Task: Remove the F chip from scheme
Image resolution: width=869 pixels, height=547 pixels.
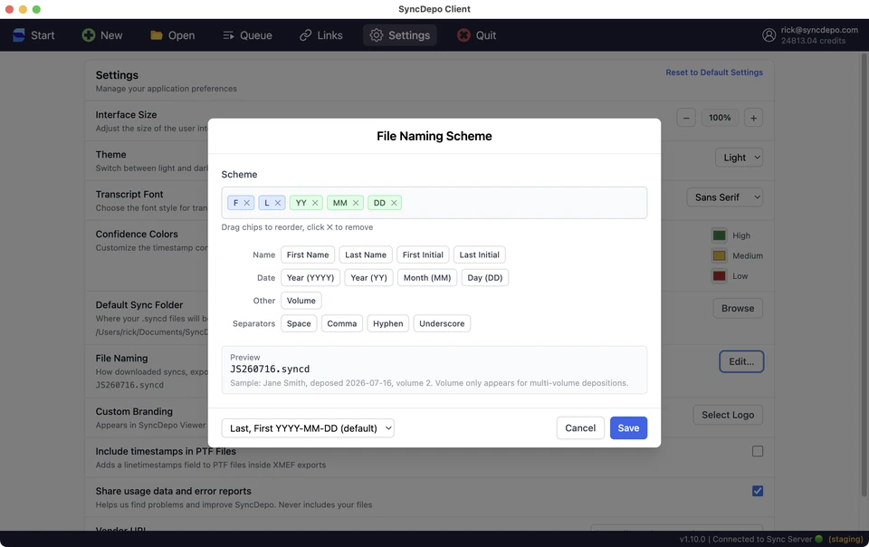Action: (246, 203)
